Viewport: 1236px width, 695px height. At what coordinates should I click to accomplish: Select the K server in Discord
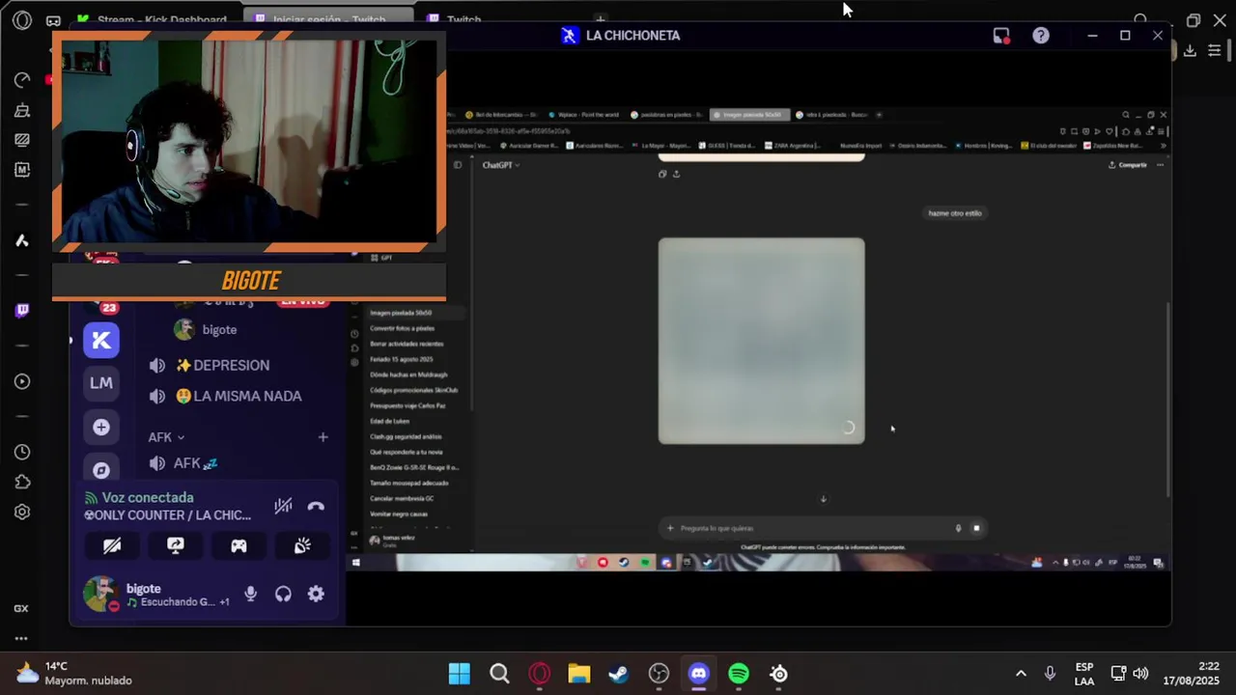pos(101,340)
